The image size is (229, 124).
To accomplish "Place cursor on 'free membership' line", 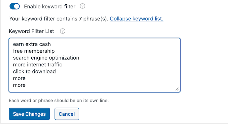I will point(34,51).
